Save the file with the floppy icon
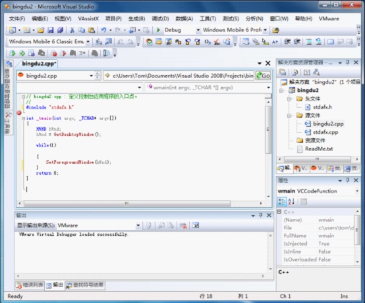 coord(50,30)
